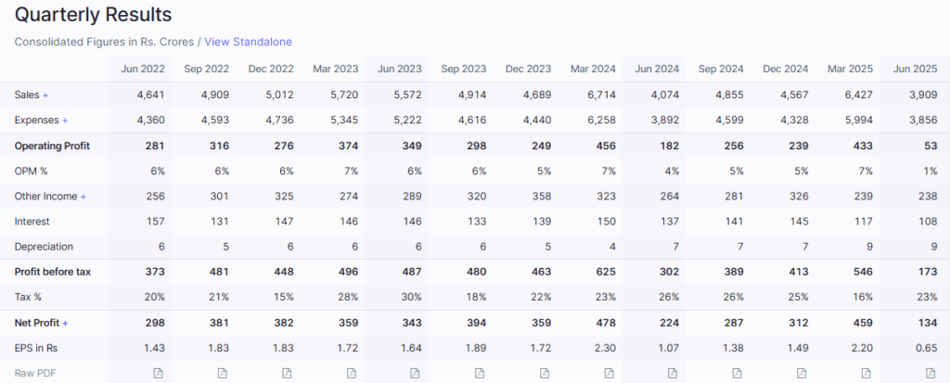Click OPM value 1% for Jun 2025

click(x=931, y=171)
